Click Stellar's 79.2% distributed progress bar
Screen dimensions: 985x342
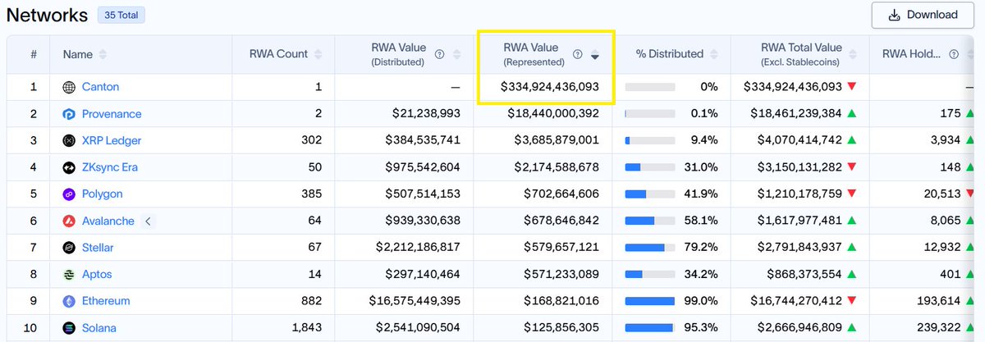pos(650,248)
